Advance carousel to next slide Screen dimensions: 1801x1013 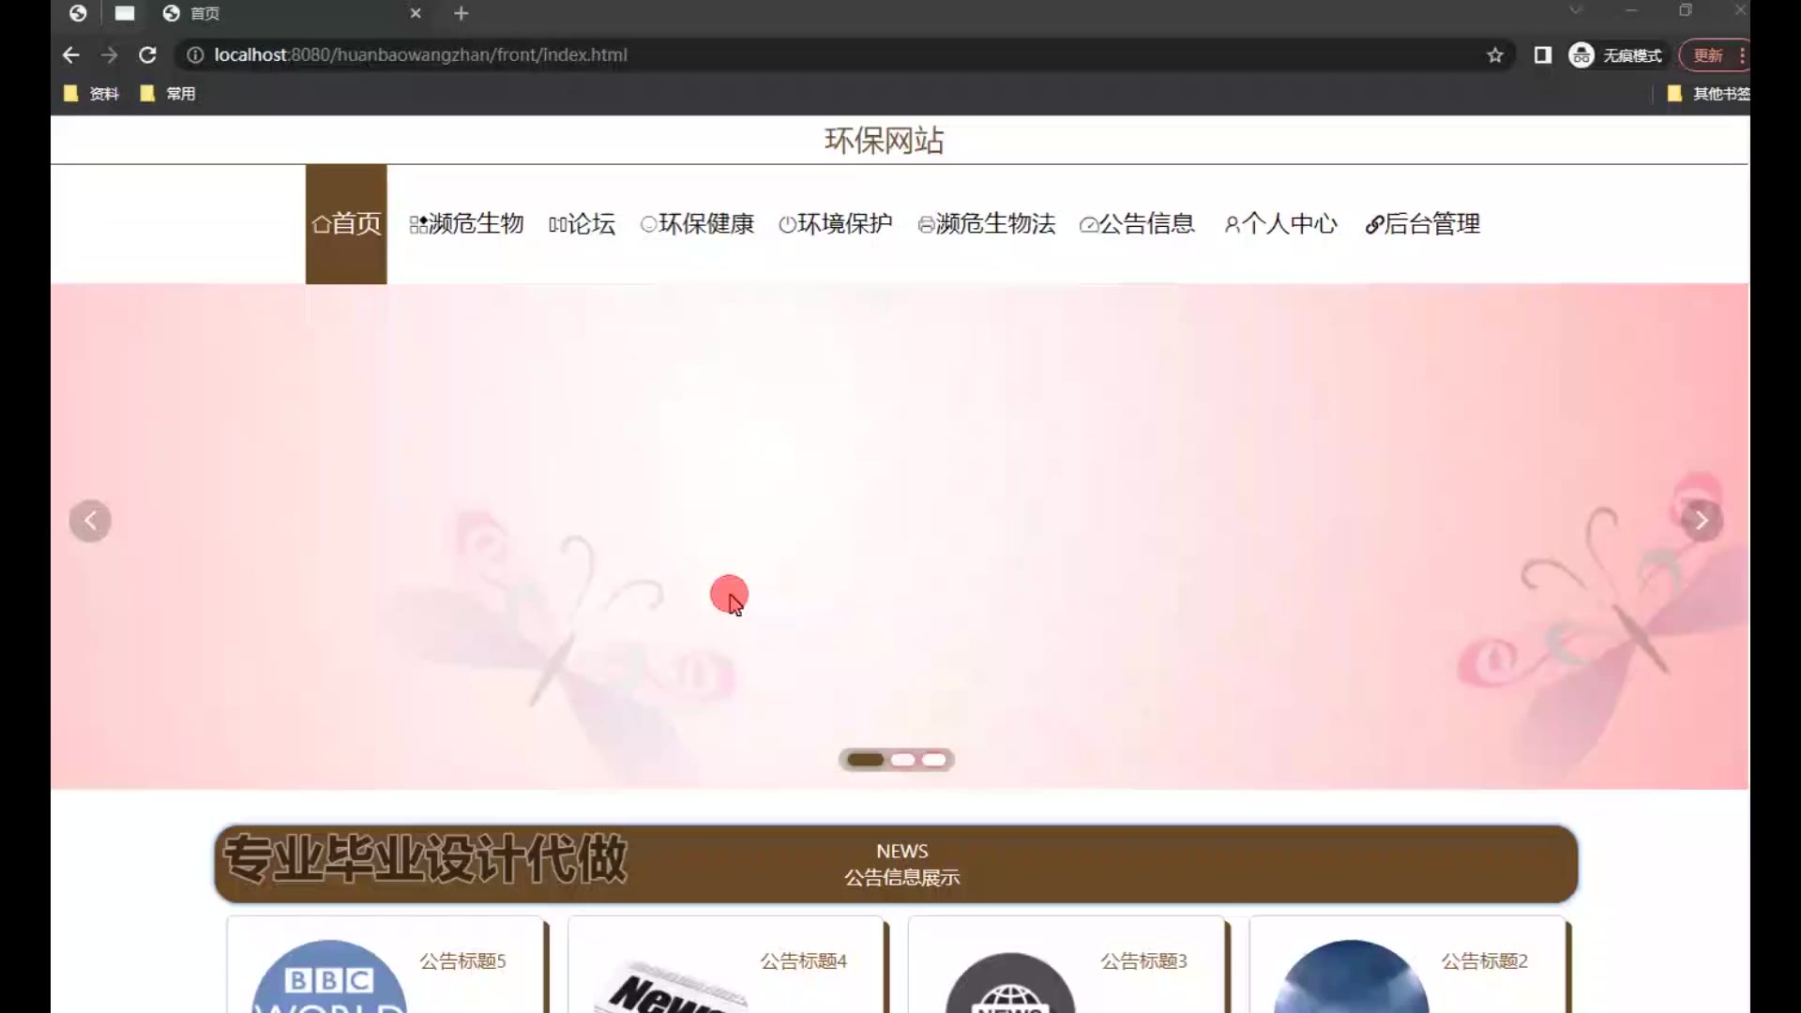pyautogui.click(x=1701, y=521)
